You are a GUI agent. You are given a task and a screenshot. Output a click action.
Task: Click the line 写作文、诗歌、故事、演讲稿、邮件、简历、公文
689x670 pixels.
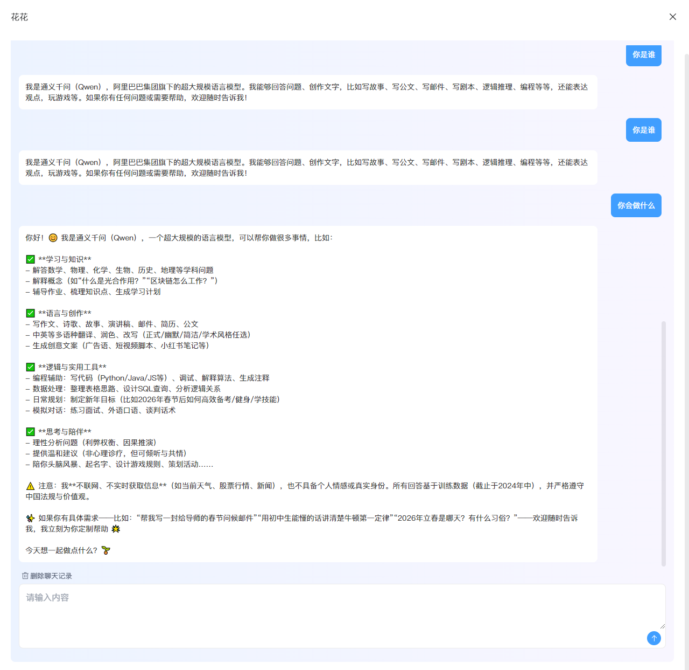(112, 324)
